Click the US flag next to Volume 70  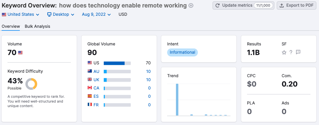(20, 53)
